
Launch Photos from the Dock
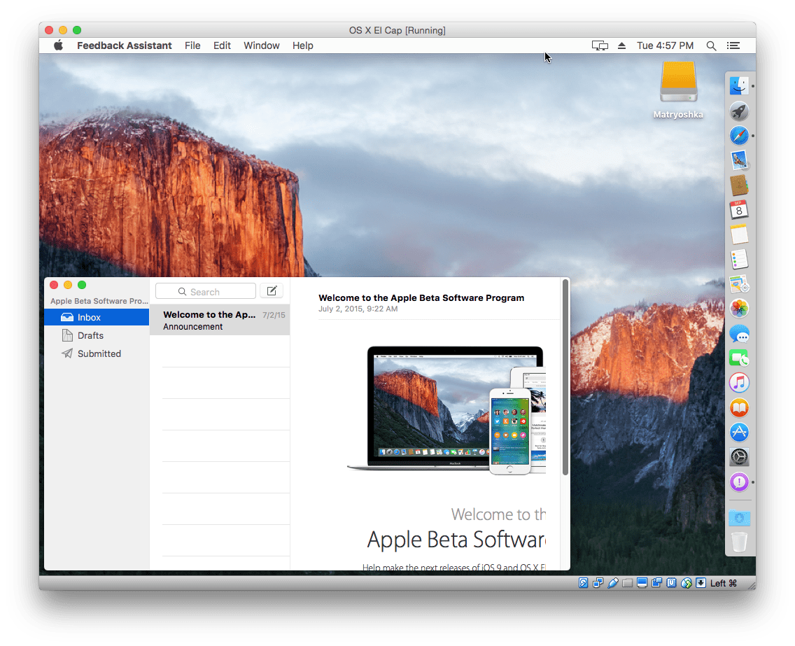point(739,308)
